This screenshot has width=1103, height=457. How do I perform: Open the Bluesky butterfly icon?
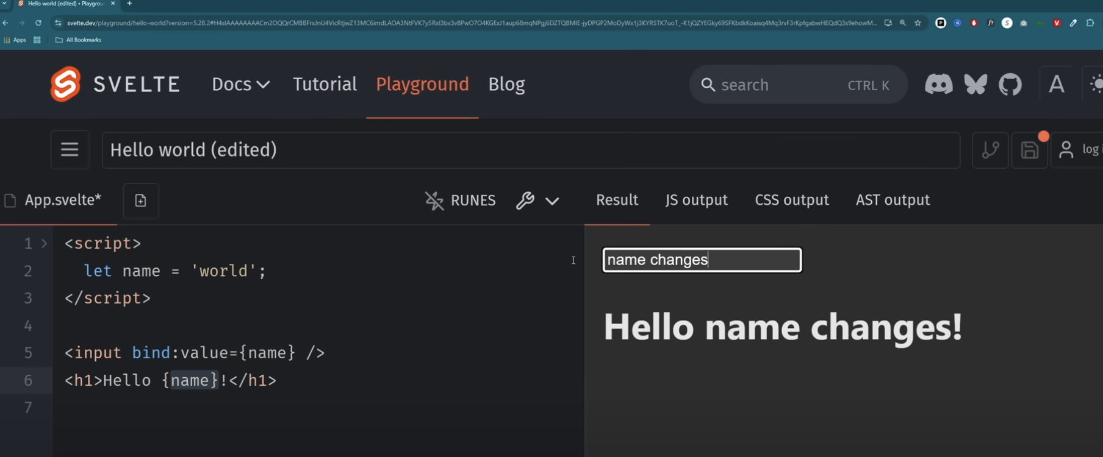click(x=975, y=84)
